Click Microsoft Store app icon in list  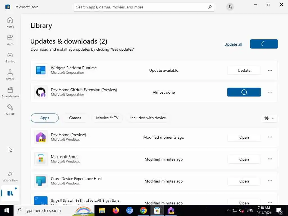click(x=41, y=159)
